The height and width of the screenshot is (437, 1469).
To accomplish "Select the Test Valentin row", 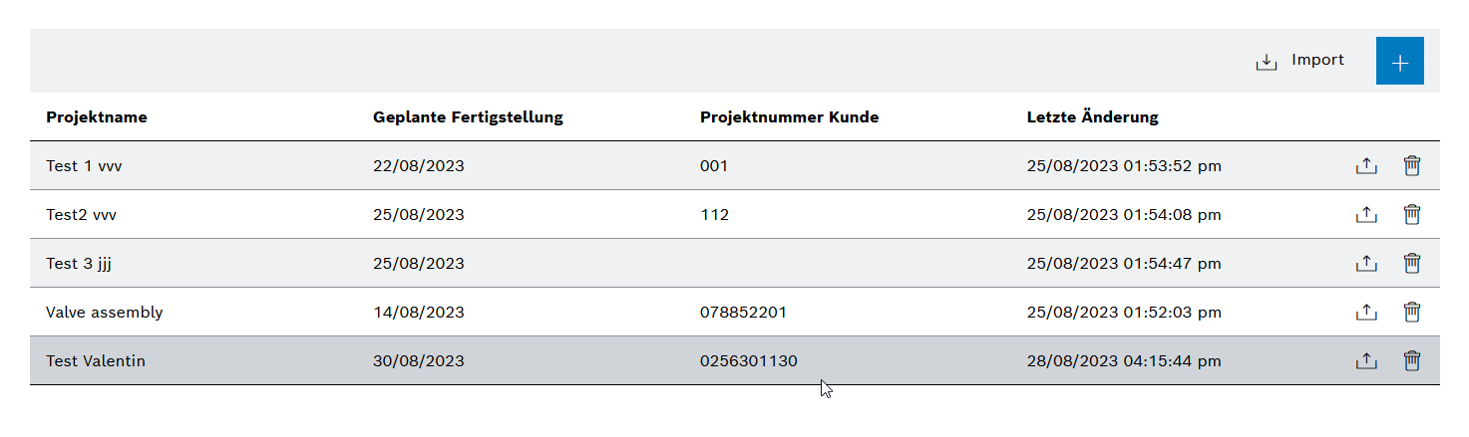I will pyautogui.click(x=735, y=361).
